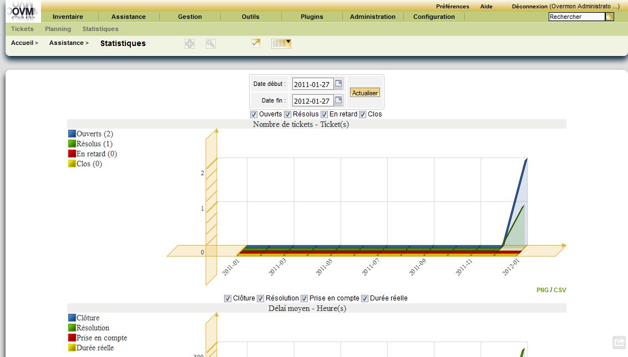Click the share icon at bottom right
Screen dimensions: 628x357
coord(619,343)
